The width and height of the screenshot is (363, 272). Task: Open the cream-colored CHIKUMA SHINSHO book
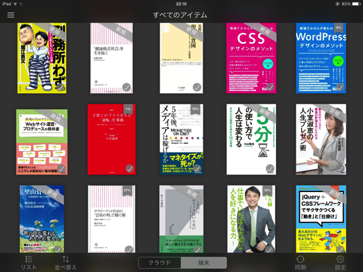[x=181, y=58]
